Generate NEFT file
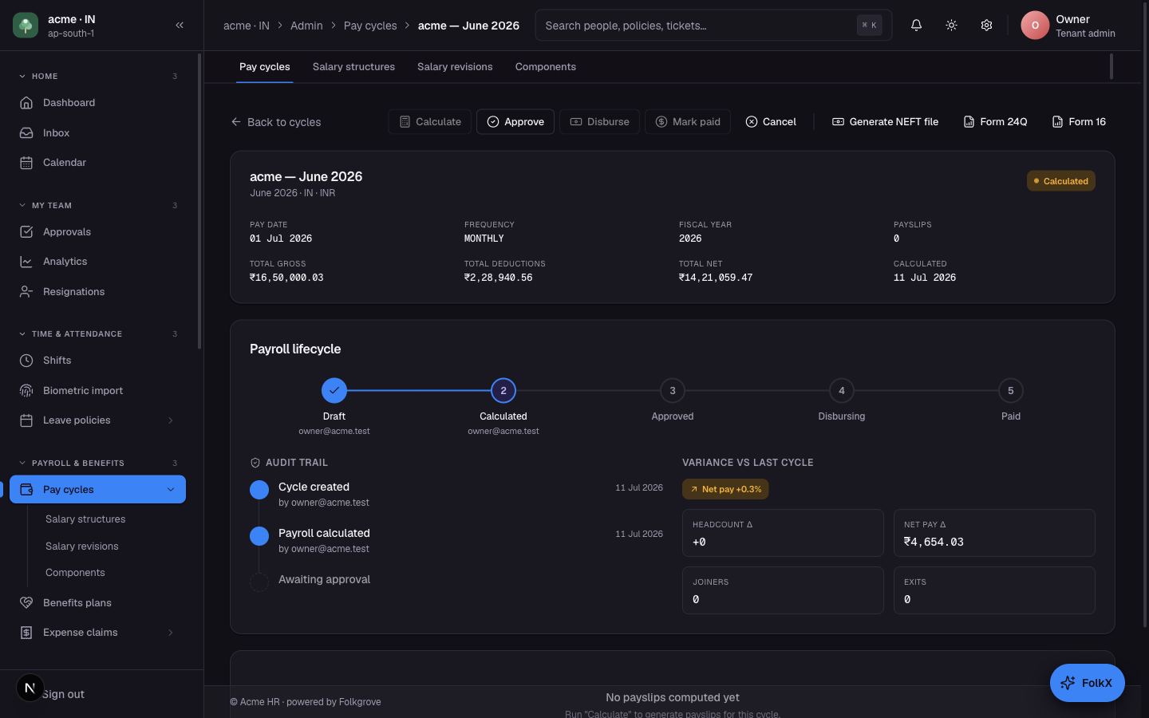Screen dimensions: 1149x718 pos(885,122)
